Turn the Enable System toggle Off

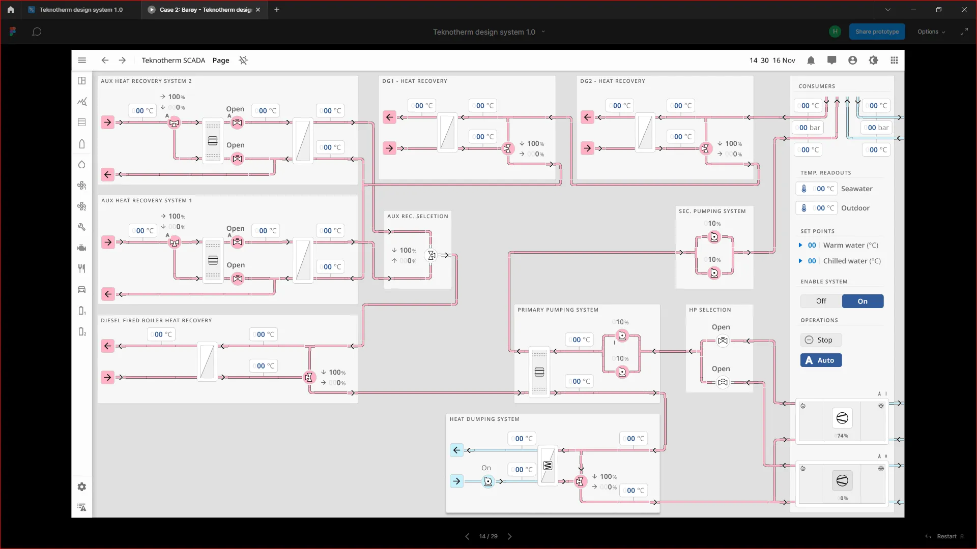click(x=820, y=301)
